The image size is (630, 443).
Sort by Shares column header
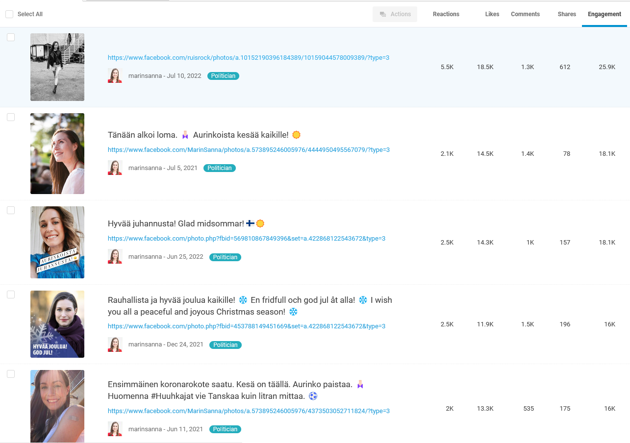coord(566,14)
